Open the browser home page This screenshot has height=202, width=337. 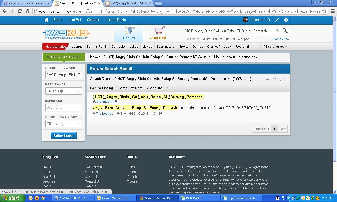point(27,11)
